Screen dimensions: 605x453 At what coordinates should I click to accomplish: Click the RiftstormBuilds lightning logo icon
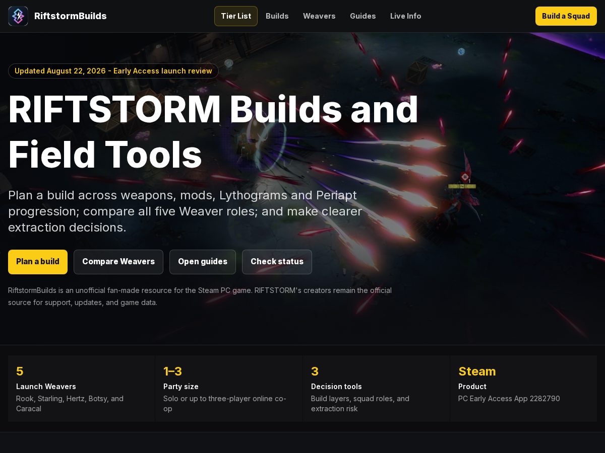(18, 16)
